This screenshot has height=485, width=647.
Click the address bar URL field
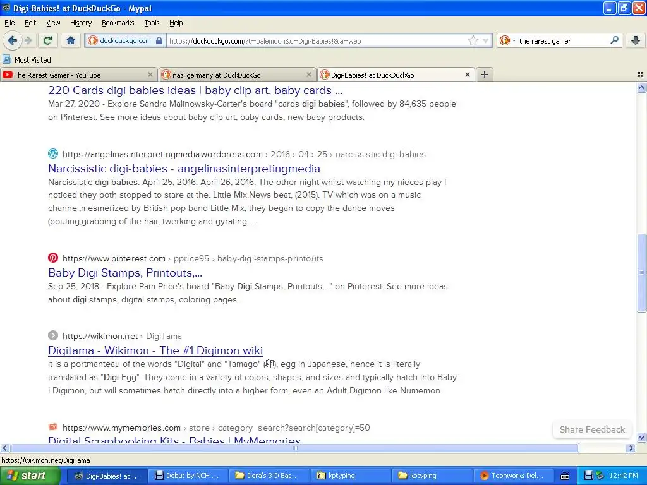pos(317,41)
